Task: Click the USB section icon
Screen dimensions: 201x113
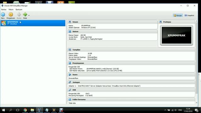Action: tap(70, 90)
